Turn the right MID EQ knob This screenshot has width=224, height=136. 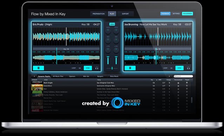pos(116,41)
